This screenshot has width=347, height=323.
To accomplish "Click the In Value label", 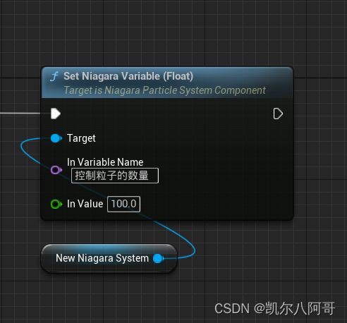I will tap(85, 204).
